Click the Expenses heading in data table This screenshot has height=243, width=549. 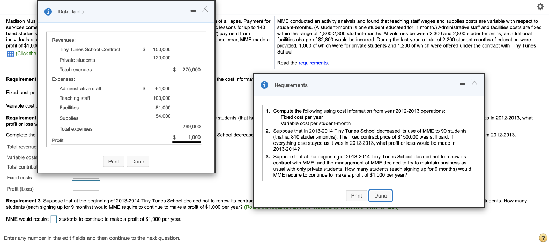point(63,79)
